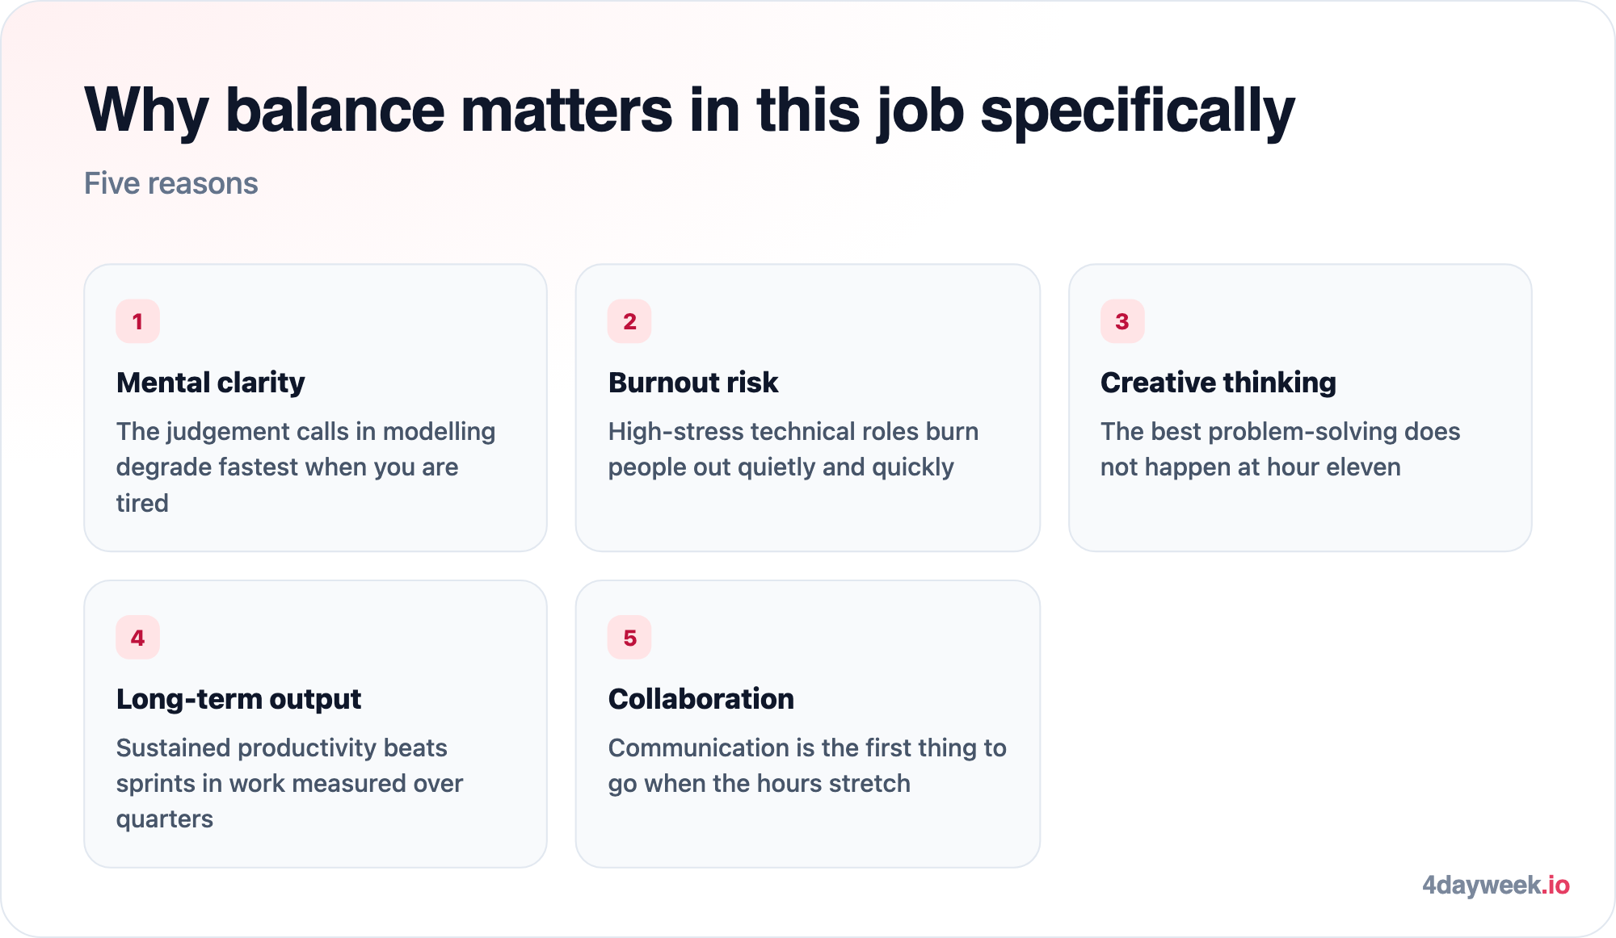The height and width of the screenshot is (938, 1616).
Task: Select the Mental clarity heading
Action: (x=211, y=383)
